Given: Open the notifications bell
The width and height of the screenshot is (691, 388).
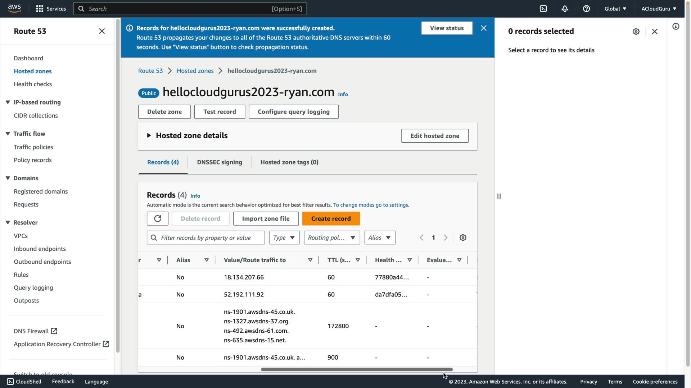Looking at the screenshot, I should 565,9.
